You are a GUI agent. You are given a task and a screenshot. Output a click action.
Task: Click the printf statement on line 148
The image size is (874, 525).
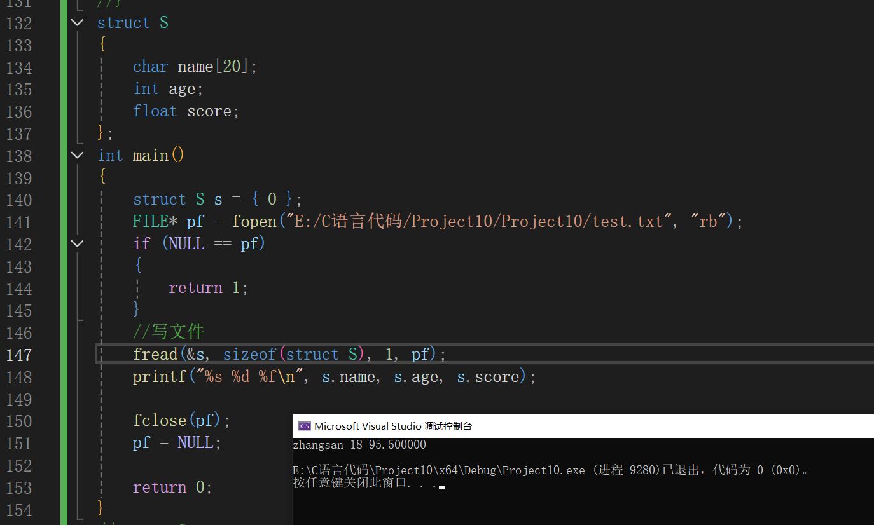335,377
